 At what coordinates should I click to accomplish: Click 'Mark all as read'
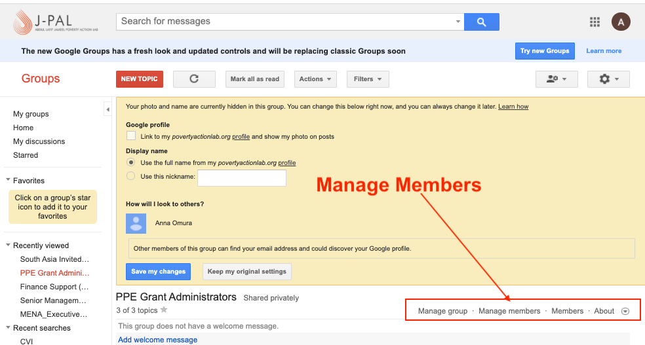pos(254,79)
